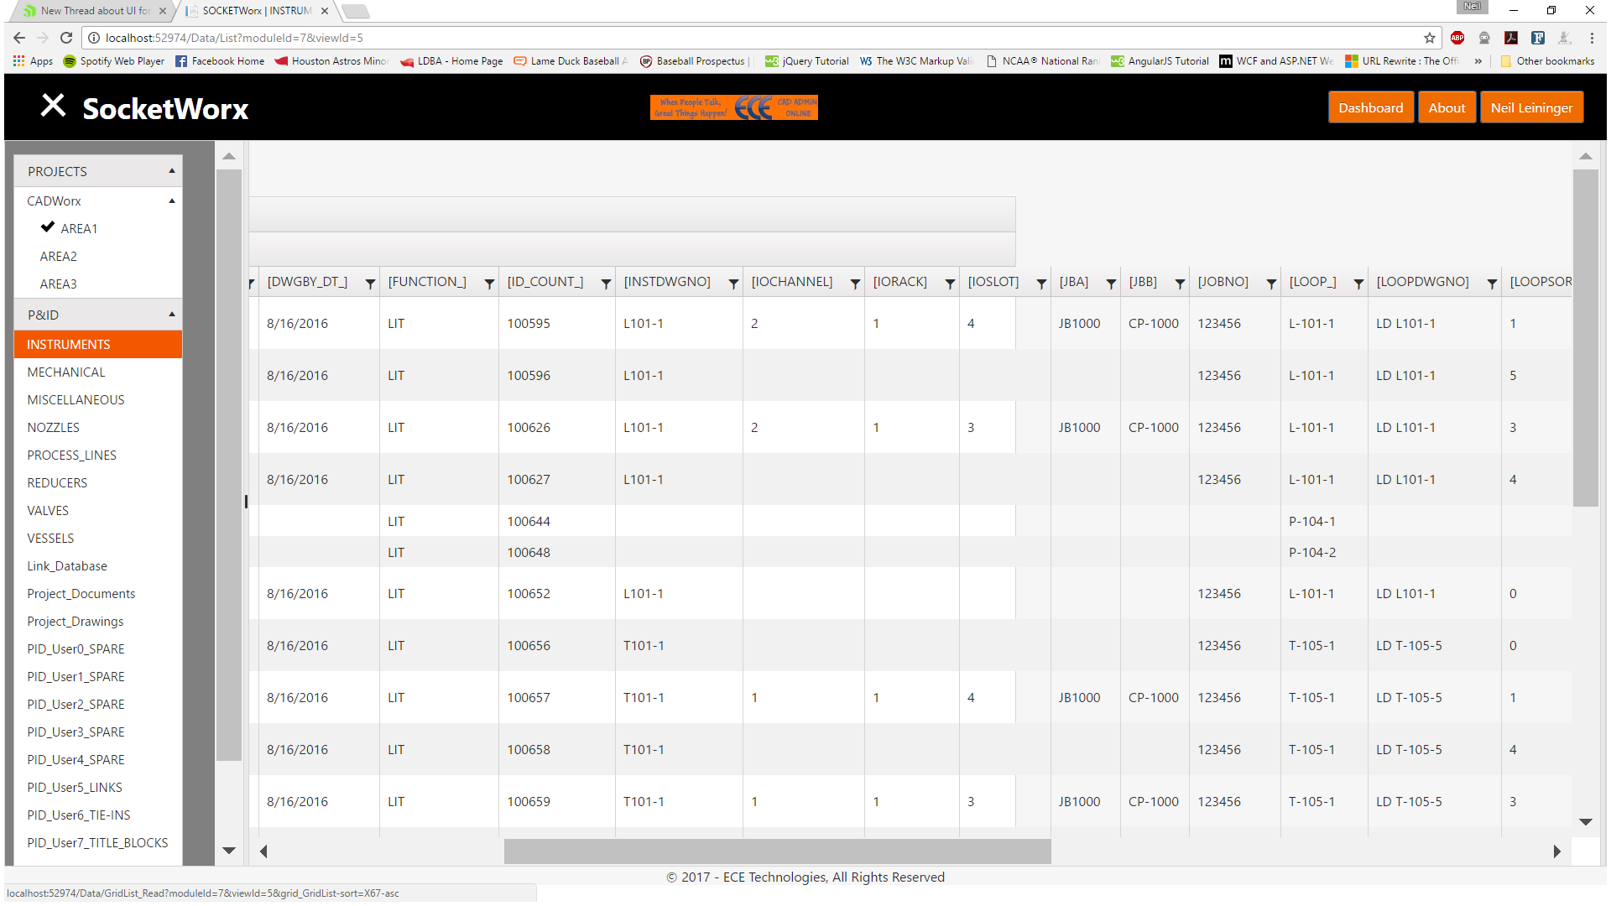Collapse the PROJECTS panel section
Viewport: 1611px width, 906px height.
[x=172, y=171]
